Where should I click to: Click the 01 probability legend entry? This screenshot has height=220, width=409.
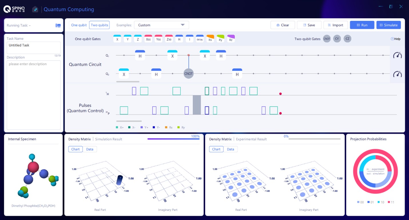371,202
